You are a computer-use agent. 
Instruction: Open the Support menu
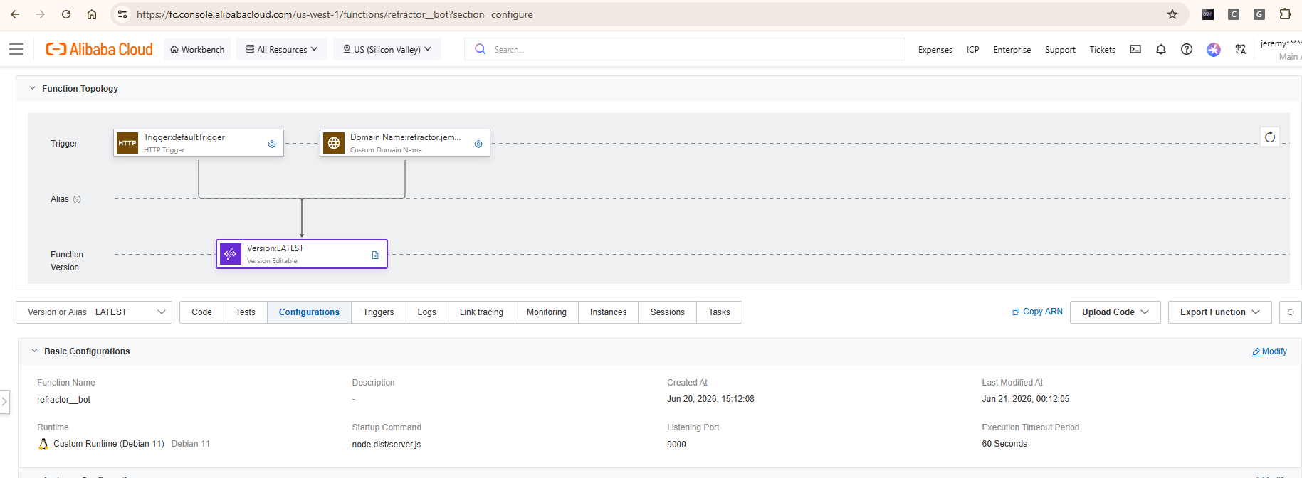(x=1060, y=49)
